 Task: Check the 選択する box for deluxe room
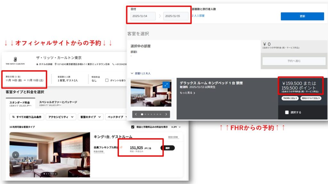click(287, 112)
